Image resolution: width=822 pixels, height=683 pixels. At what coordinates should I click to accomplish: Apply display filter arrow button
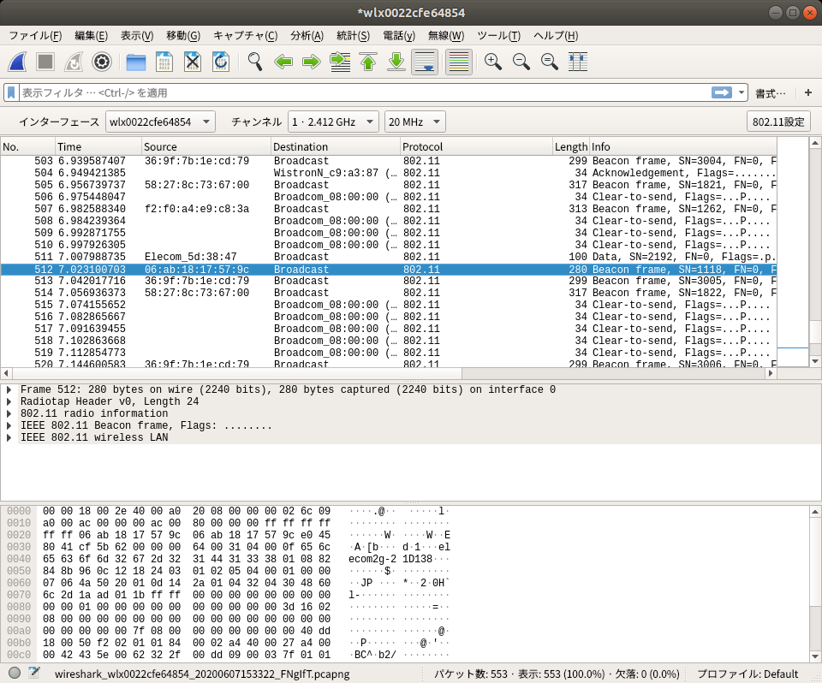722,92
